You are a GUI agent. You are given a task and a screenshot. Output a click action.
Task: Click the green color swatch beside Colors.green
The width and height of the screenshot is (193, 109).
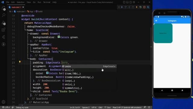(x=59, y=37)
